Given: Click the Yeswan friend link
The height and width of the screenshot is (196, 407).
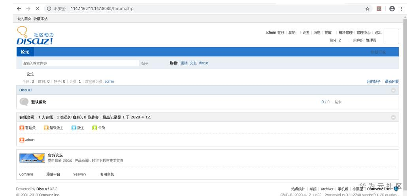Looking at the screenshot, I should 79,174.
